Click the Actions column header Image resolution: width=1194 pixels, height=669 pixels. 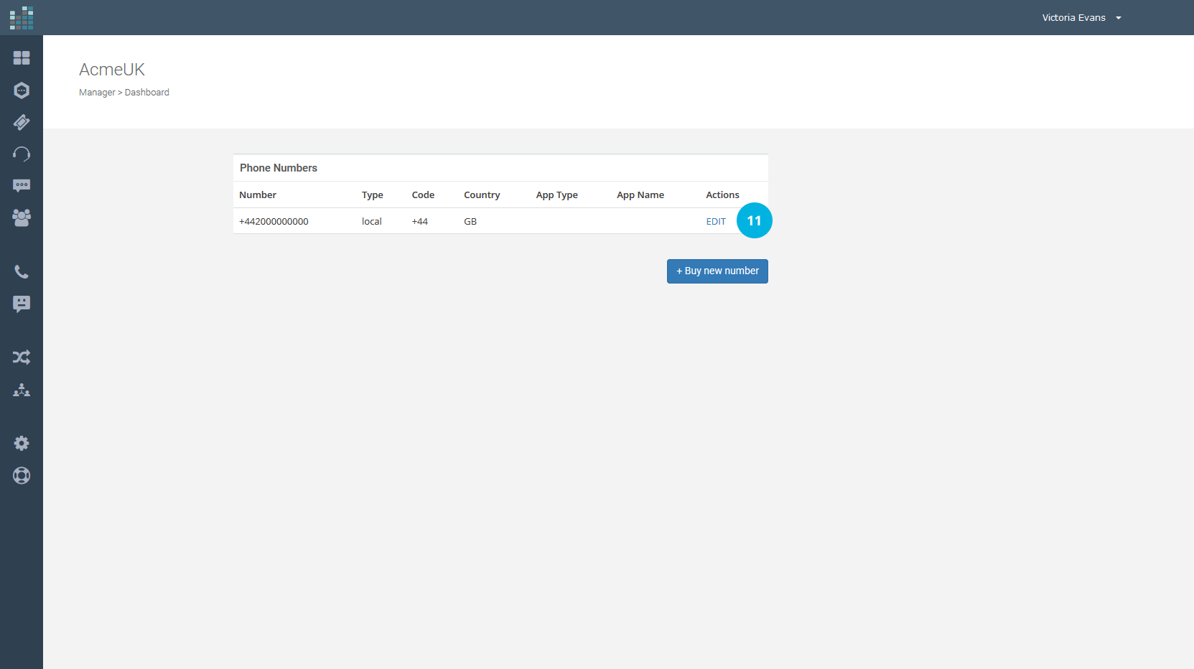722,195
